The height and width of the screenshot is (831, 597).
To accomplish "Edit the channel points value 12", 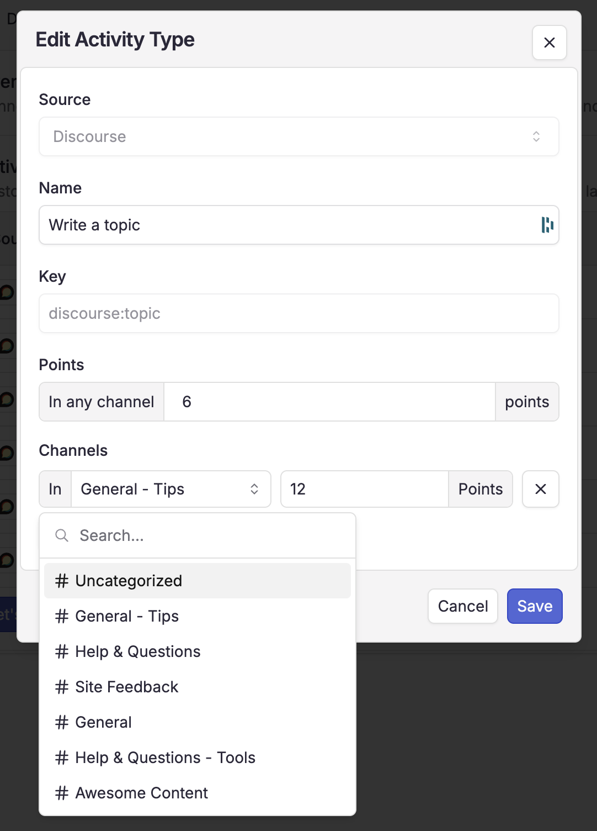I will [x=364, y=489].
